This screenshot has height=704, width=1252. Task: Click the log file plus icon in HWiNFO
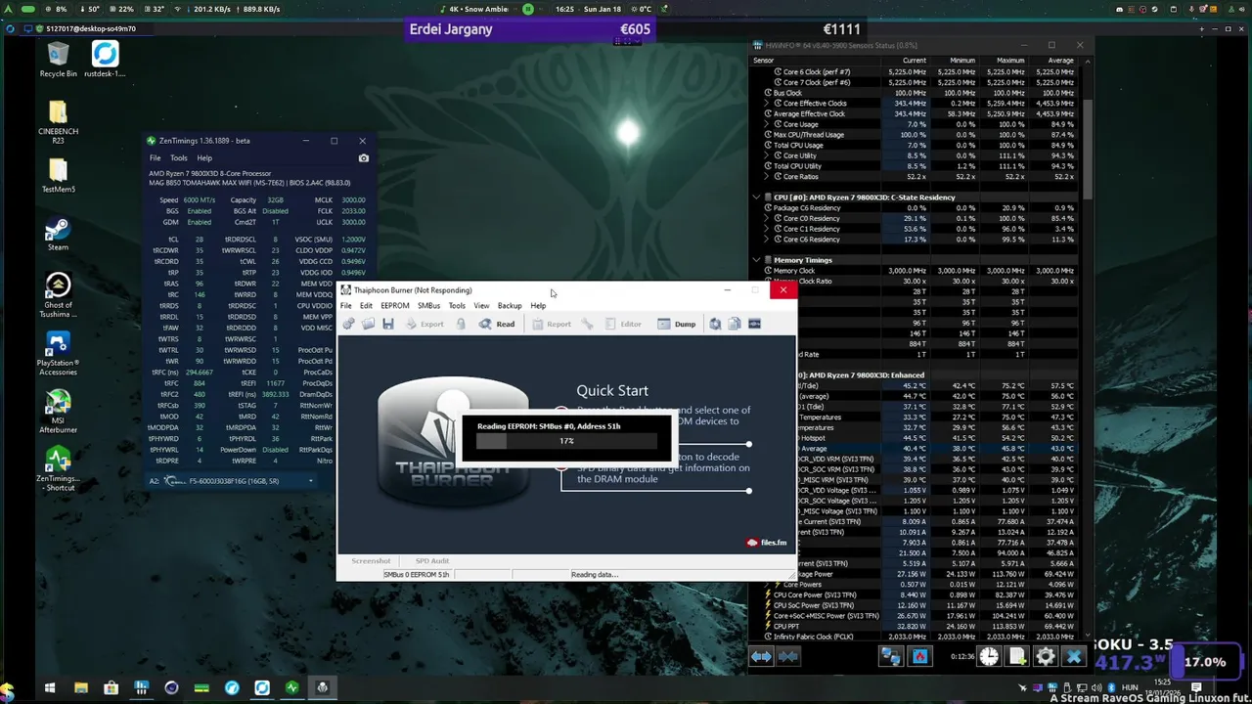tap(1017, 657)
